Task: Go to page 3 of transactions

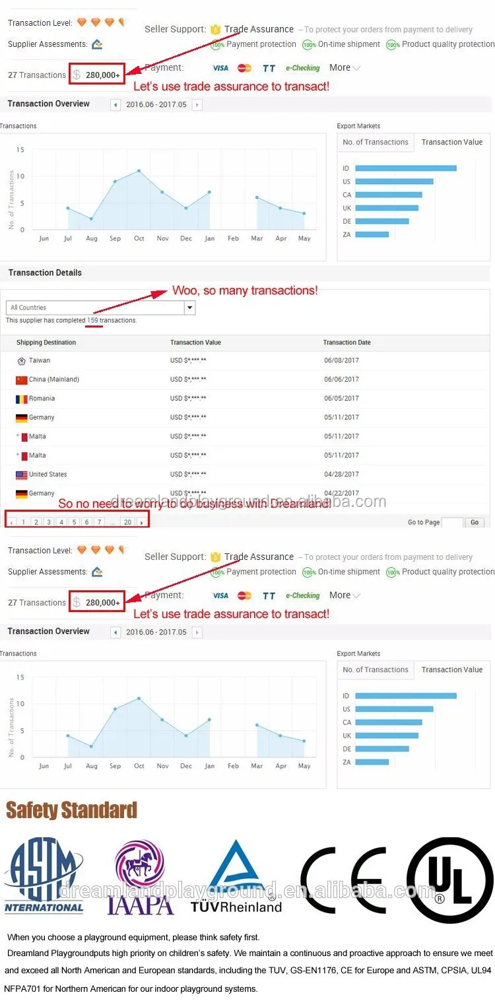Action: coord(48,522)
